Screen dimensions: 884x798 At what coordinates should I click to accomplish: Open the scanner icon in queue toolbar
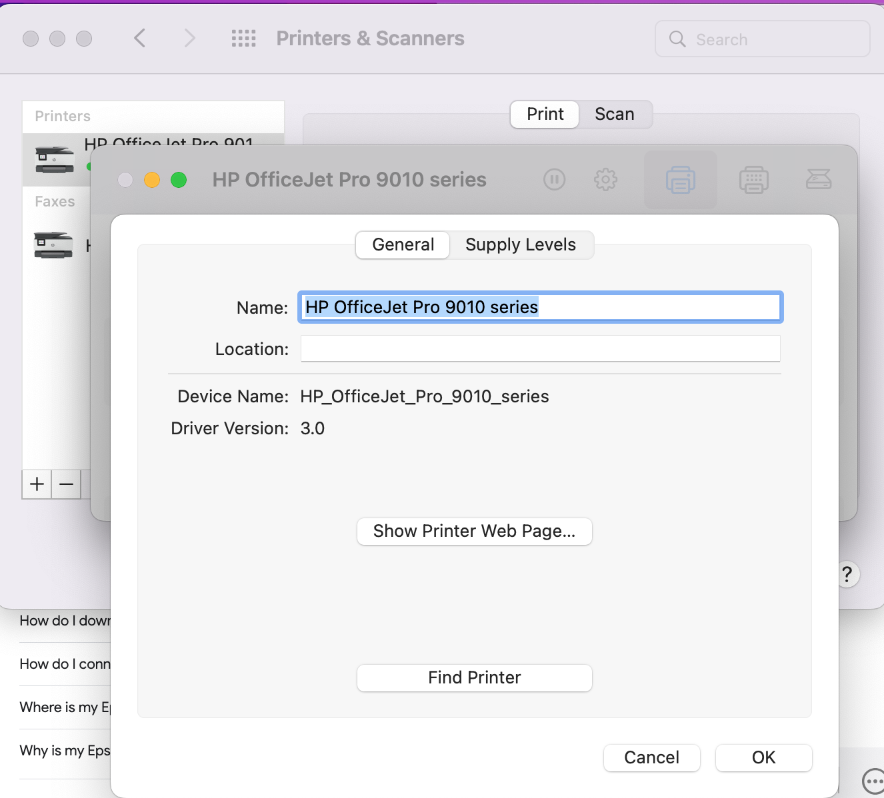click(819, 179)
